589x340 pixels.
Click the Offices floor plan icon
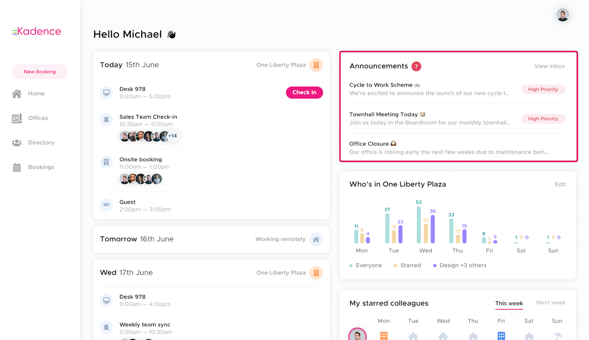pos(17,118)
